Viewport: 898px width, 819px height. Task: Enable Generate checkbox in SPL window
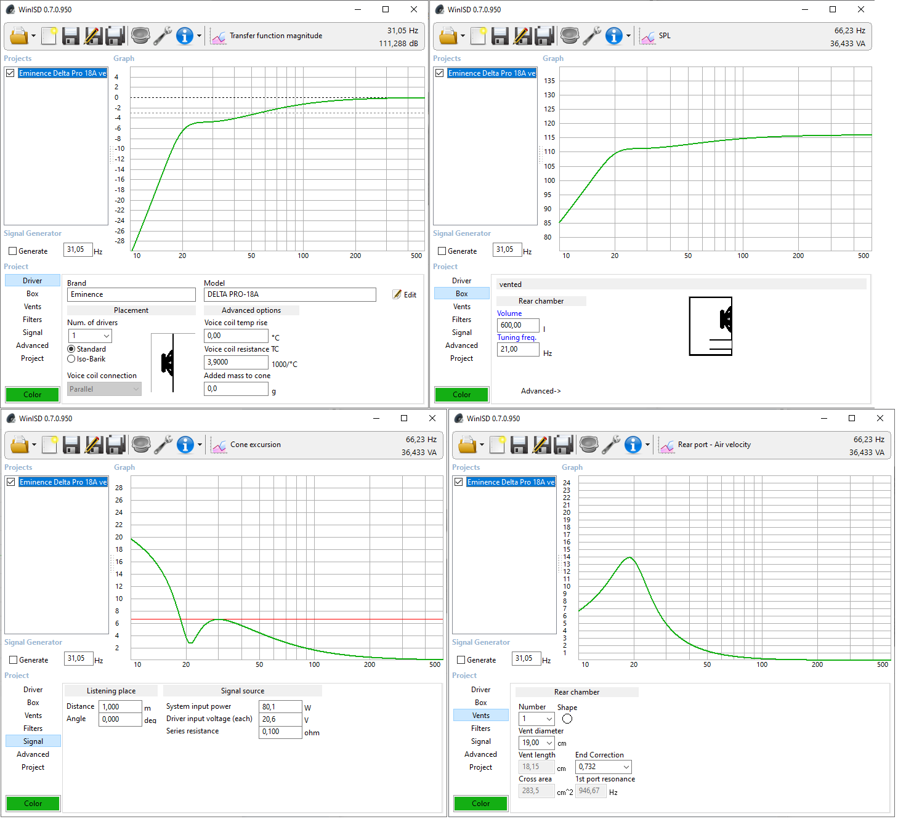(442, 251)
